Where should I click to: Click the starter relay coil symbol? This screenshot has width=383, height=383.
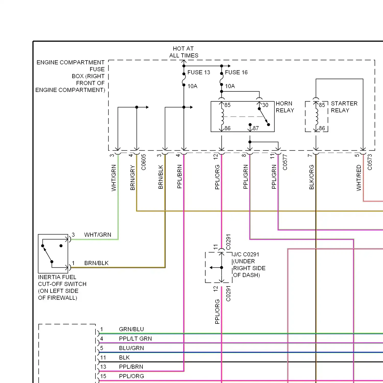click(316, 117)
